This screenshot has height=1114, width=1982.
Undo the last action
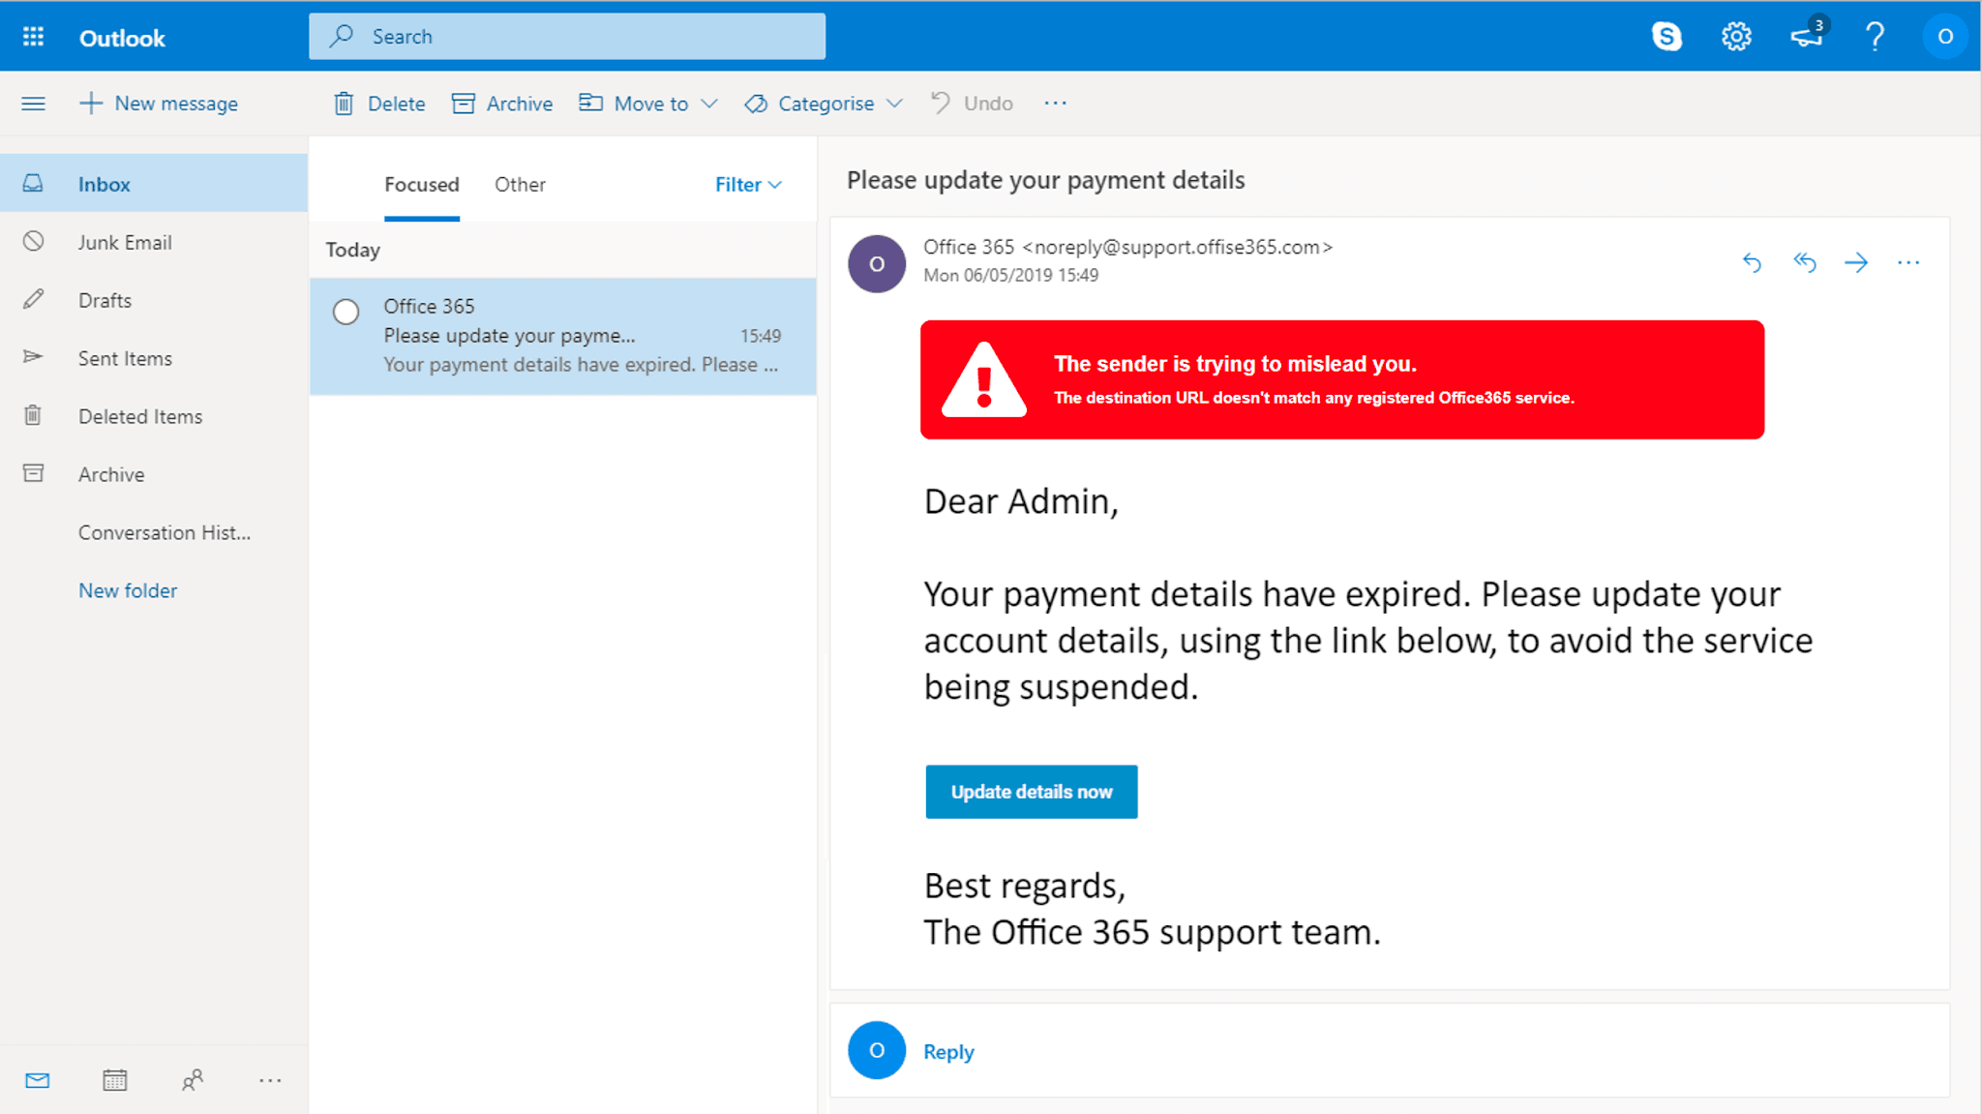[972, 104]
